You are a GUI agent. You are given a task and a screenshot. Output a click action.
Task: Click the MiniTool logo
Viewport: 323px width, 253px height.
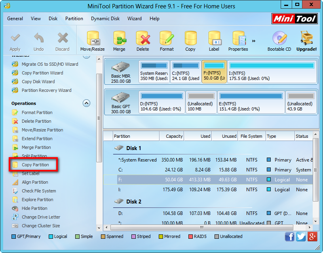(294, 19)
